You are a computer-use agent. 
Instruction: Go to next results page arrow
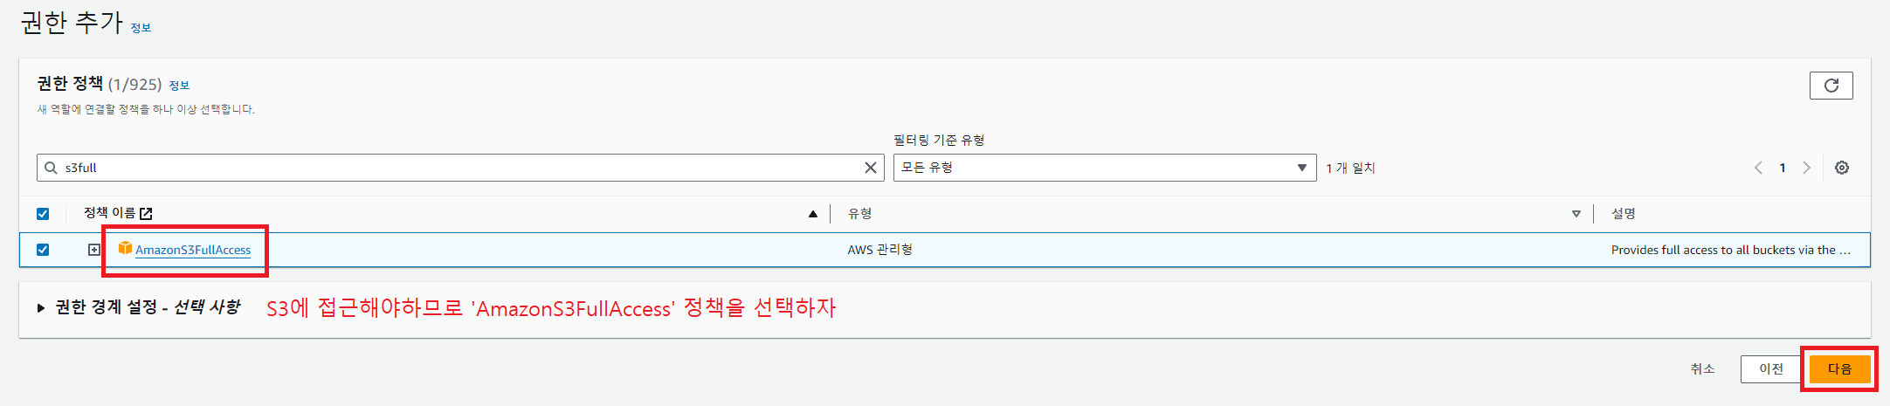1806,168
